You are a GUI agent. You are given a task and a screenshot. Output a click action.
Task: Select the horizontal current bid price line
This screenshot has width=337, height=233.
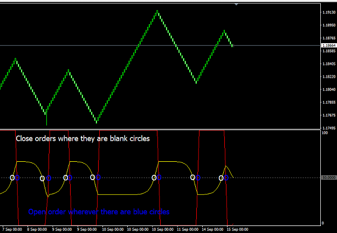click(160, 45)
